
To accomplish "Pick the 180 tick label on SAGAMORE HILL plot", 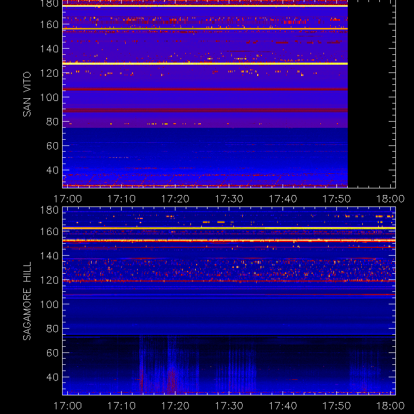I will [x=49, y=210].
